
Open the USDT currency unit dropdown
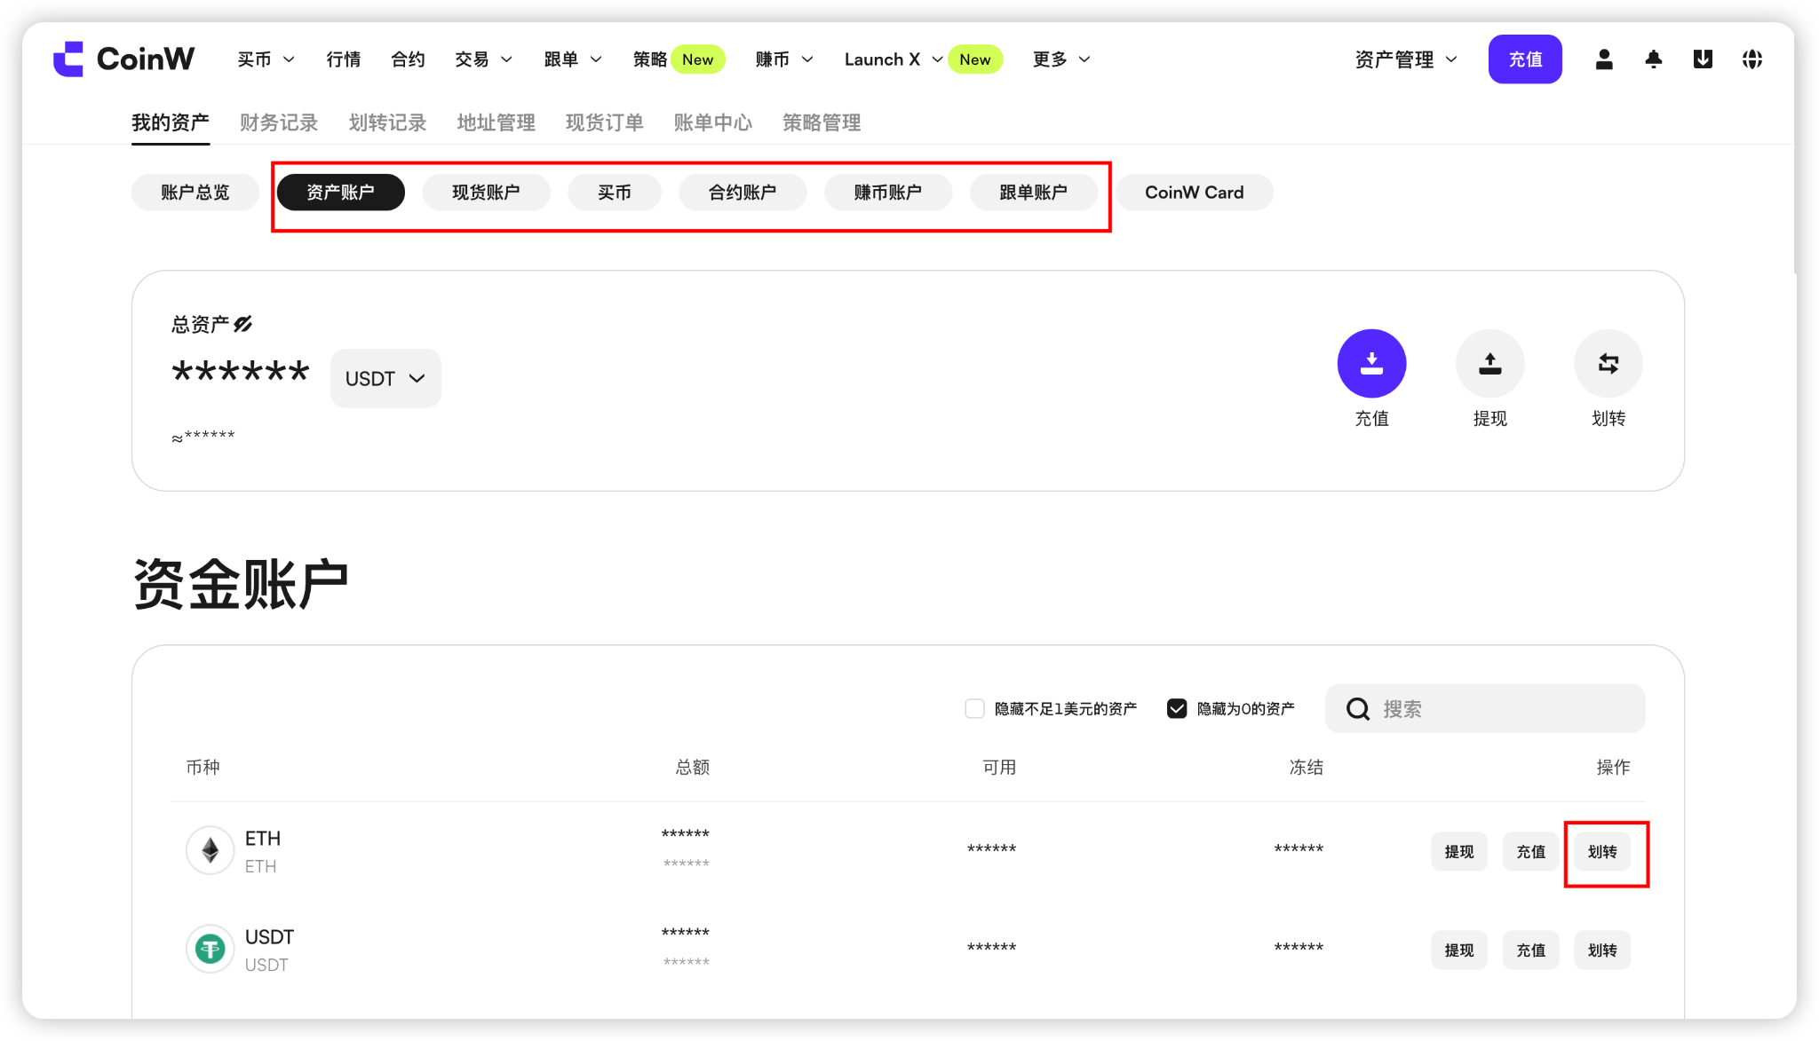(x=385, y=379)
